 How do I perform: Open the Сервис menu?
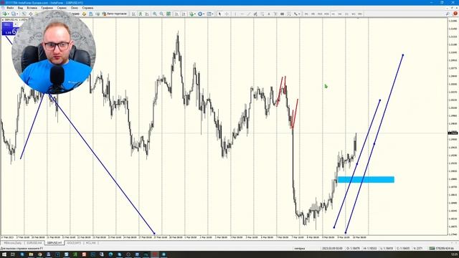pos(62,8)
